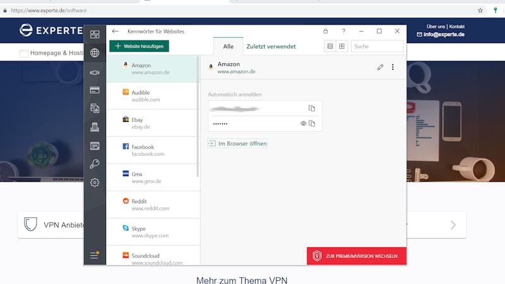Image resolution: width=505 pixels, height=284 pixels.
Task: Open the documents sidebar icon
Action: coord(95,108)
